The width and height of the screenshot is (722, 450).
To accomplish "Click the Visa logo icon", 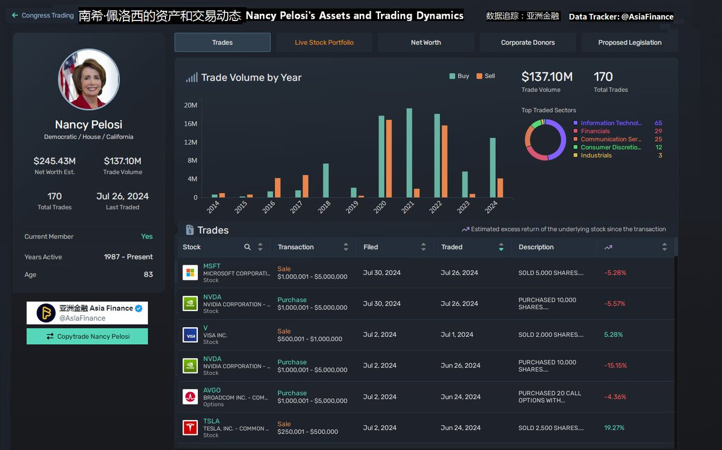I will pos(190,334).
